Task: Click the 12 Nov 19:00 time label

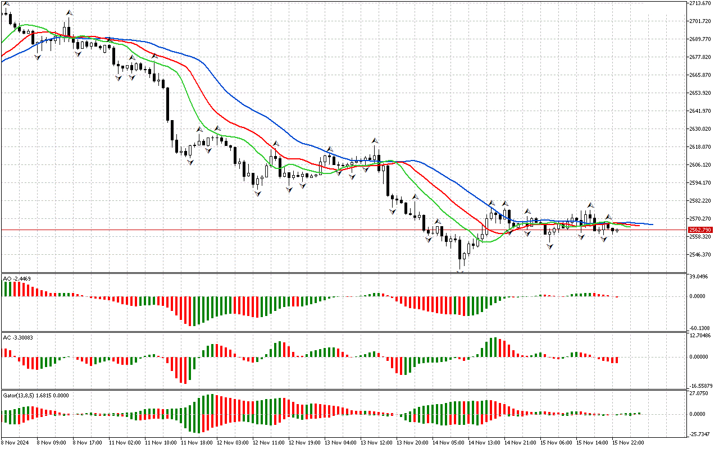Action: click(303, 443)
